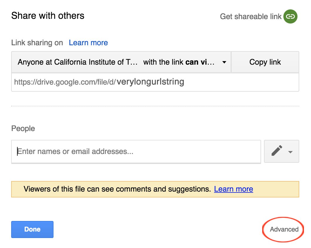Image resolution: width=311 pixels, height=248 pixels.
Task: Click Learn more beside Link sharing on
Action: tap(88, 43)
